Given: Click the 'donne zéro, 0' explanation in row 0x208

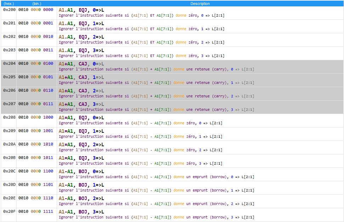Looking at the screenshot, I should click(140, 123).
